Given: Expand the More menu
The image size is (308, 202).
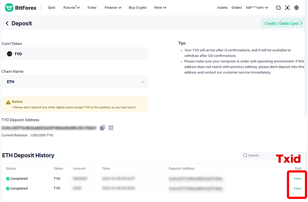Looking at the screenshot, I should tap(160, 7).
